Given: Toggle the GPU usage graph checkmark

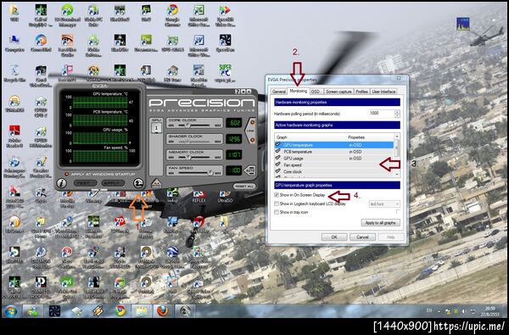Looking at the screenshot, I should coord(278,159).
